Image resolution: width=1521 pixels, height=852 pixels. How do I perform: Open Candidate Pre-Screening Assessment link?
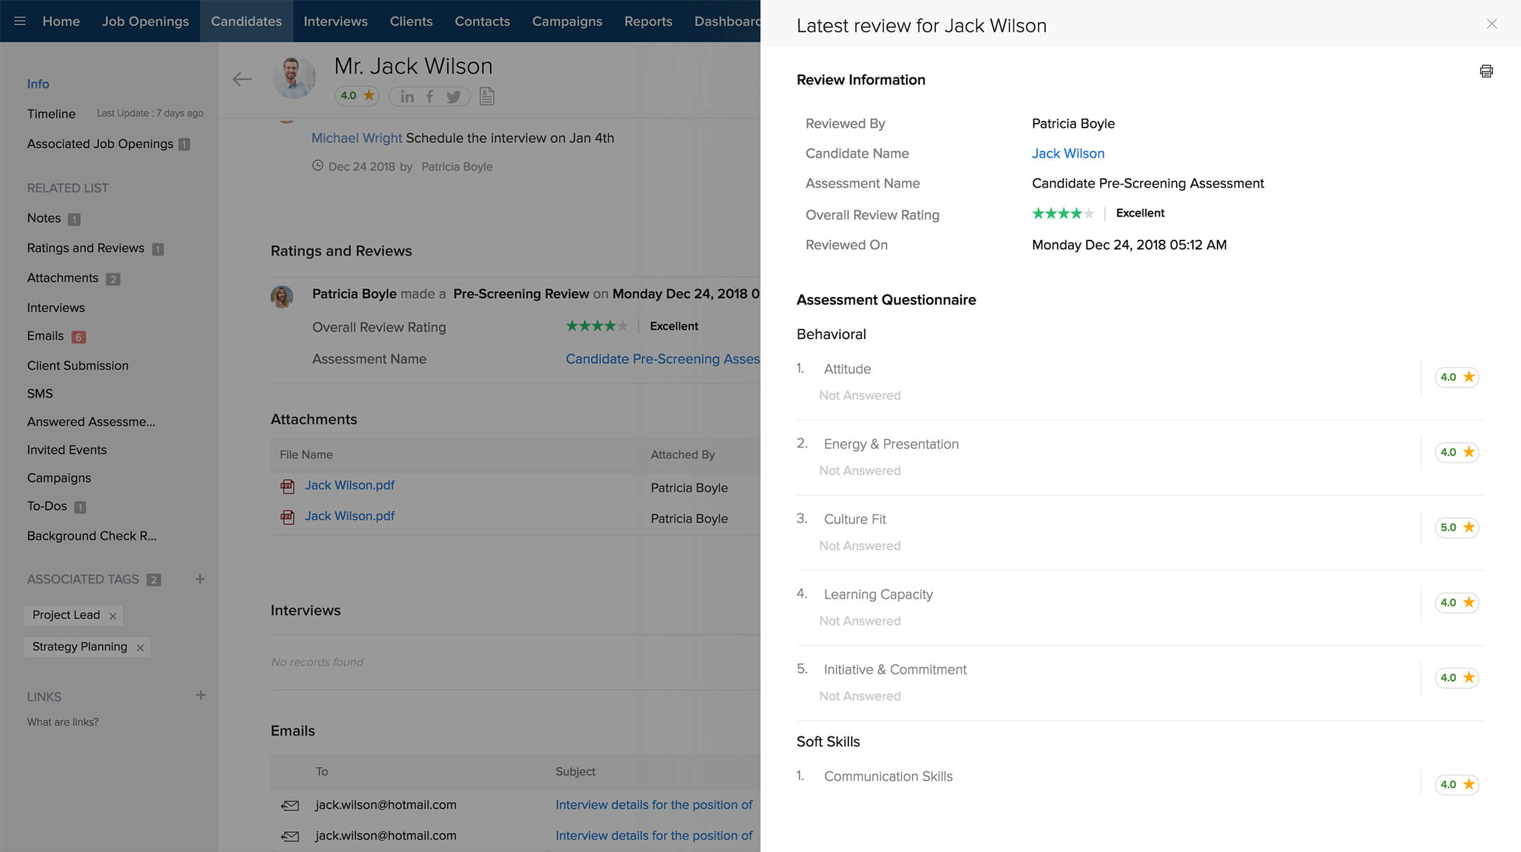662,359
